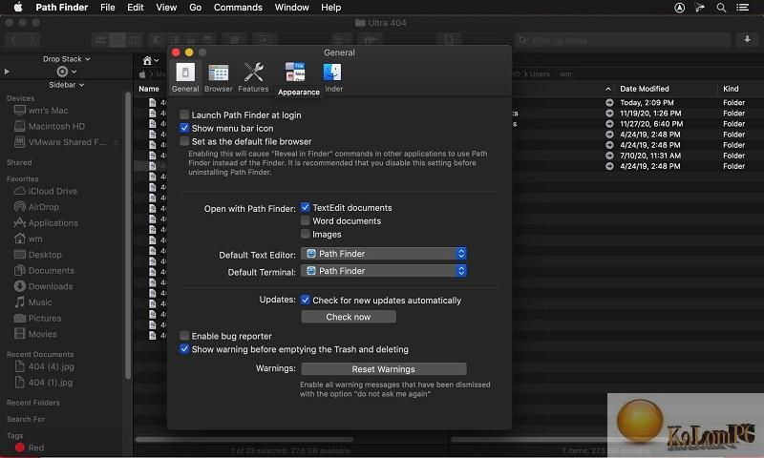Click go-to arrow beside Today, 2:09 PM
Viewport: 764px width, 458px height.
click(x=609, y=103)
